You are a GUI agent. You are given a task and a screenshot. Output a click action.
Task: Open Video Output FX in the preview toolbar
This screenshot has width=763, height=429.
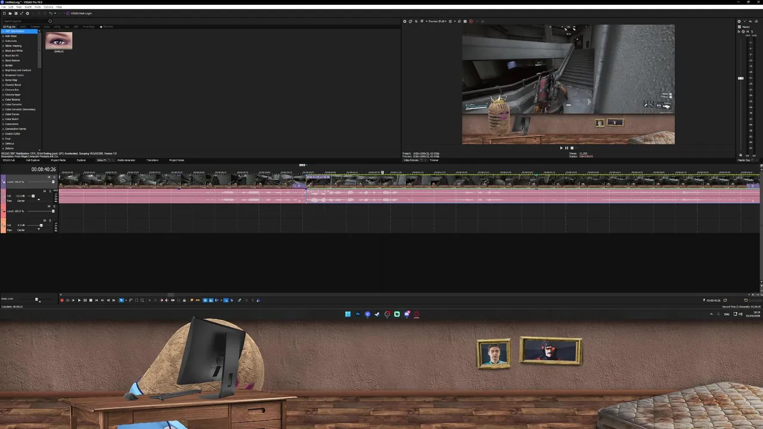tap(416, 21)
